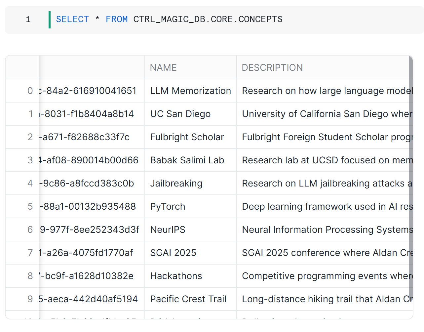Click the NAME column header
This screenshot has height=332, width=424.
163,67
